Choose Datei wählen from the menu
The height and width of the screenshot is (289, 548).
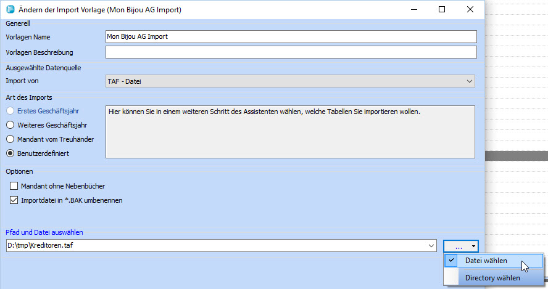pos(486,261)
